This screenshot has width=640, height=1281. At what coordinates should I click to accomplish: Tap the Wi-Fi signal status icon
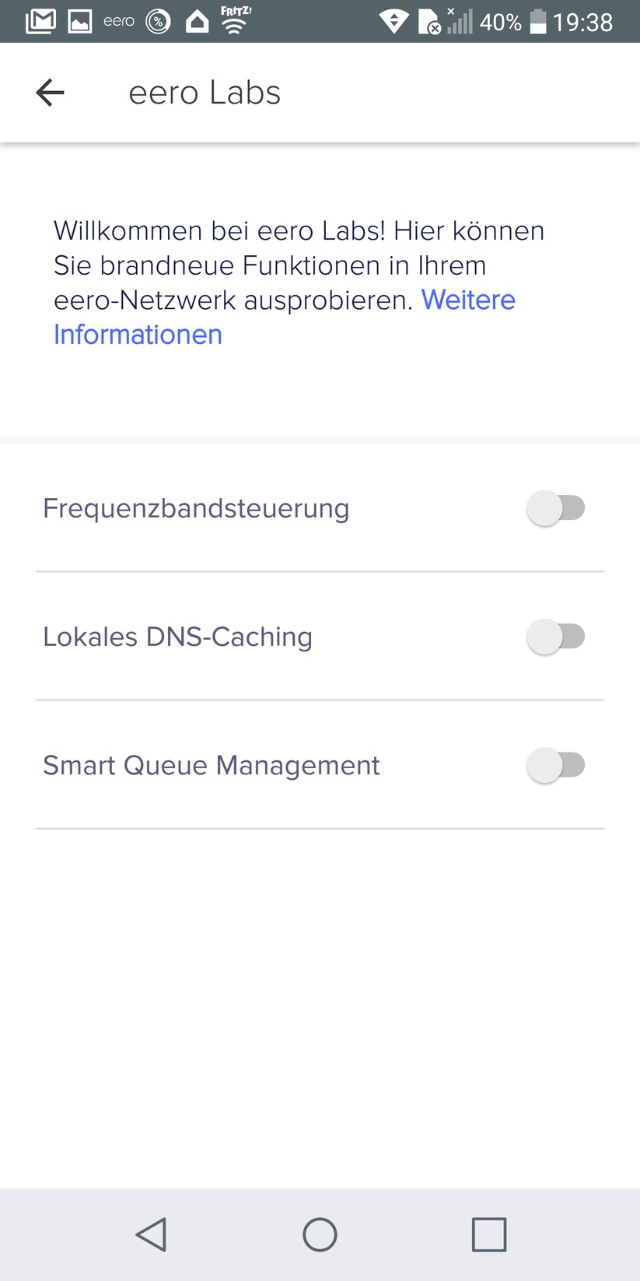393,21
